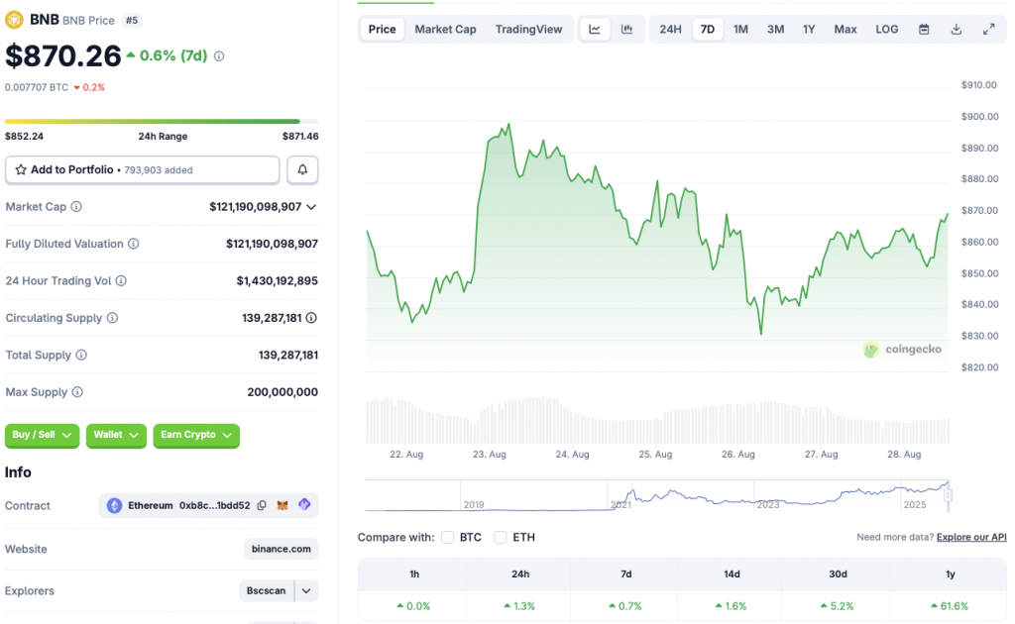Open the Buy / Sell dropdown
The image size is (1015, 624).
pyautogui.click(x=42, y=435)
